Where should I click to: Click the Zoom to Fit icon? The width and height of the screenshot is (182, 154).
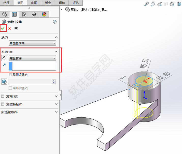coord(146,4)
